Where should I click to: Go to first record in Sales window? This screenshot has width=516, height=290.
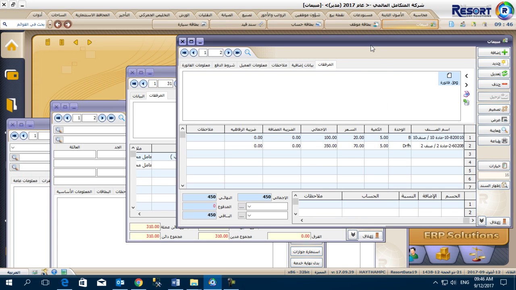[184, 53]
